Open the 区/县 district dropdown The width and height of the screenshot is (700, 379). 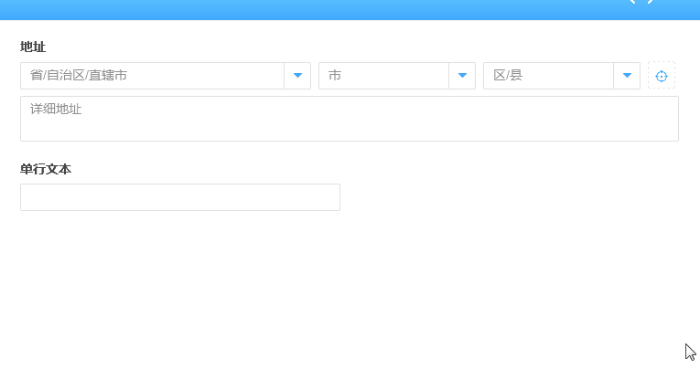coord(548,76)
